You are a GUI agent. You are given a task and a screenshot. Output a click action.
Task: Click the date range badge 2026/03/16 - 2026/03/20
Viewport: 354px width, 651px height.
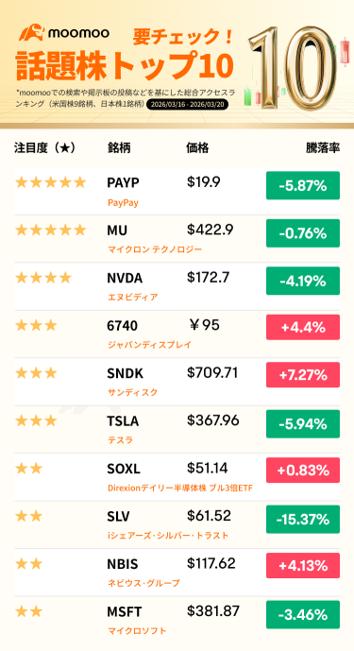[x=187, y=104]
